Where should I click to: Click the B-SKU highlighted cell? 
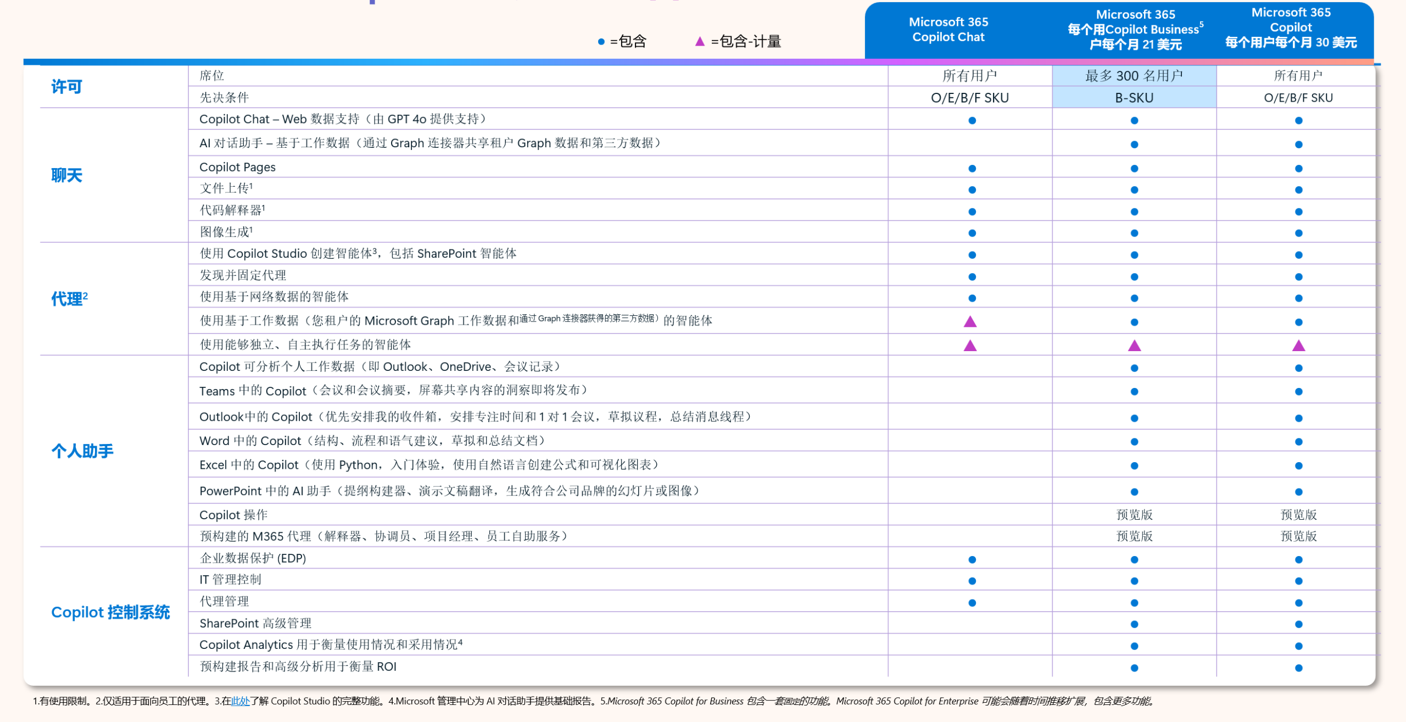(1134, 98)
